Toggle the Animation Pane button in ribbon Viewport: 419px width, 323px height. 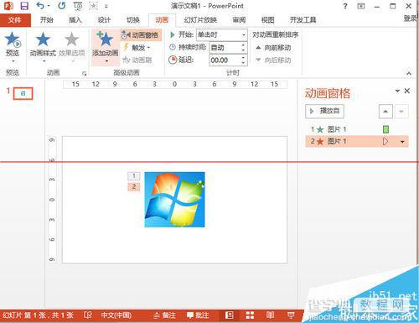(141, 35)
